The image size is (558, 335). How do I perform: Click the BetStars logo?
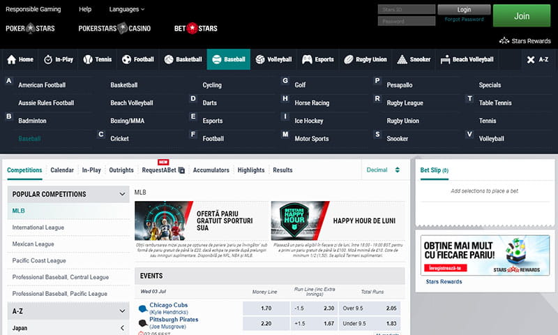pos(196,28)
